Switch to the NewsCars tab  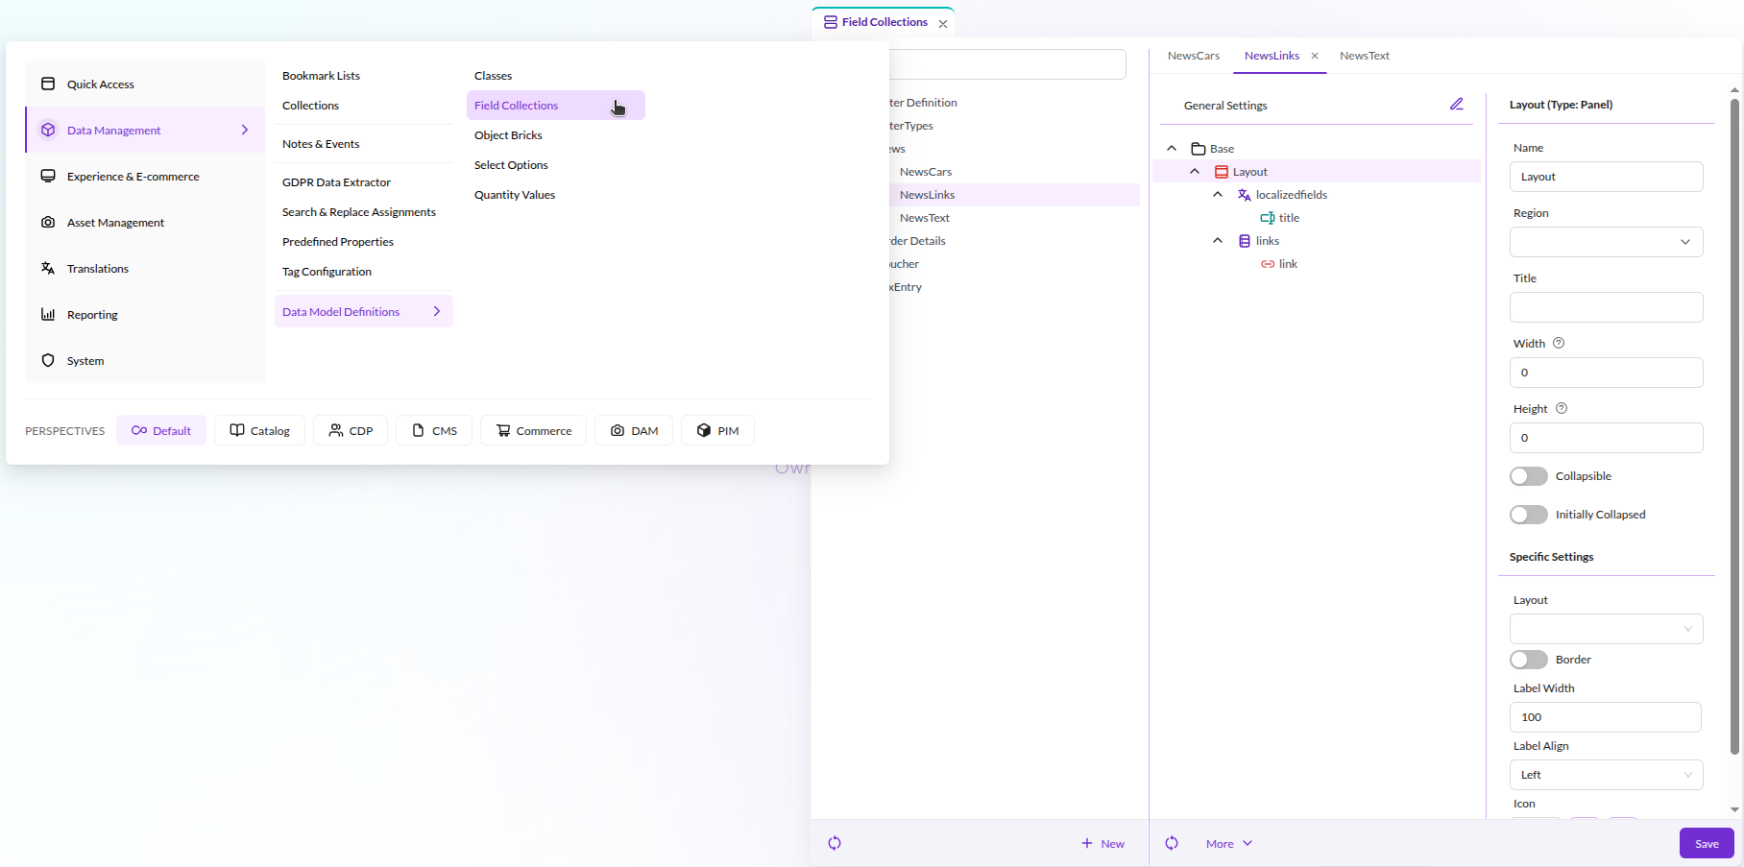point(1194,56)
